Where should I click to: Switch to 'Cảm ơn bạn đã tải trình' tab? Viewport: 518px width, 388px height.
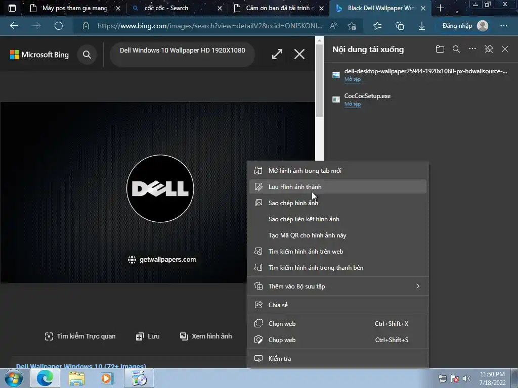pyautogui.click(x=279, y=8)
